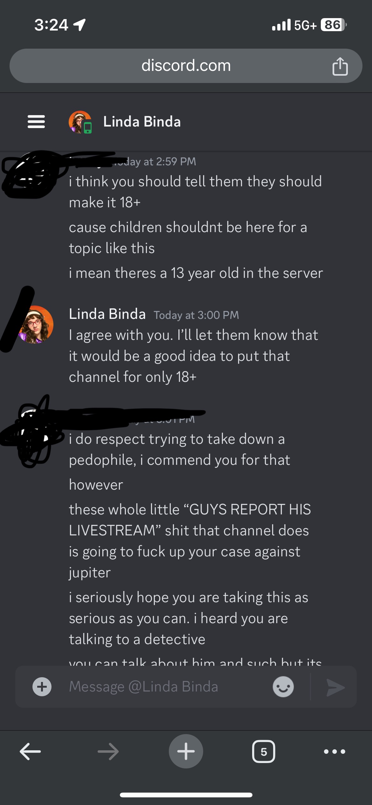This screenshot has width=372, height=805.
Task: Open the hamburger menu in the Discord header
Action: pyautogui.click(x=36, y=121)
